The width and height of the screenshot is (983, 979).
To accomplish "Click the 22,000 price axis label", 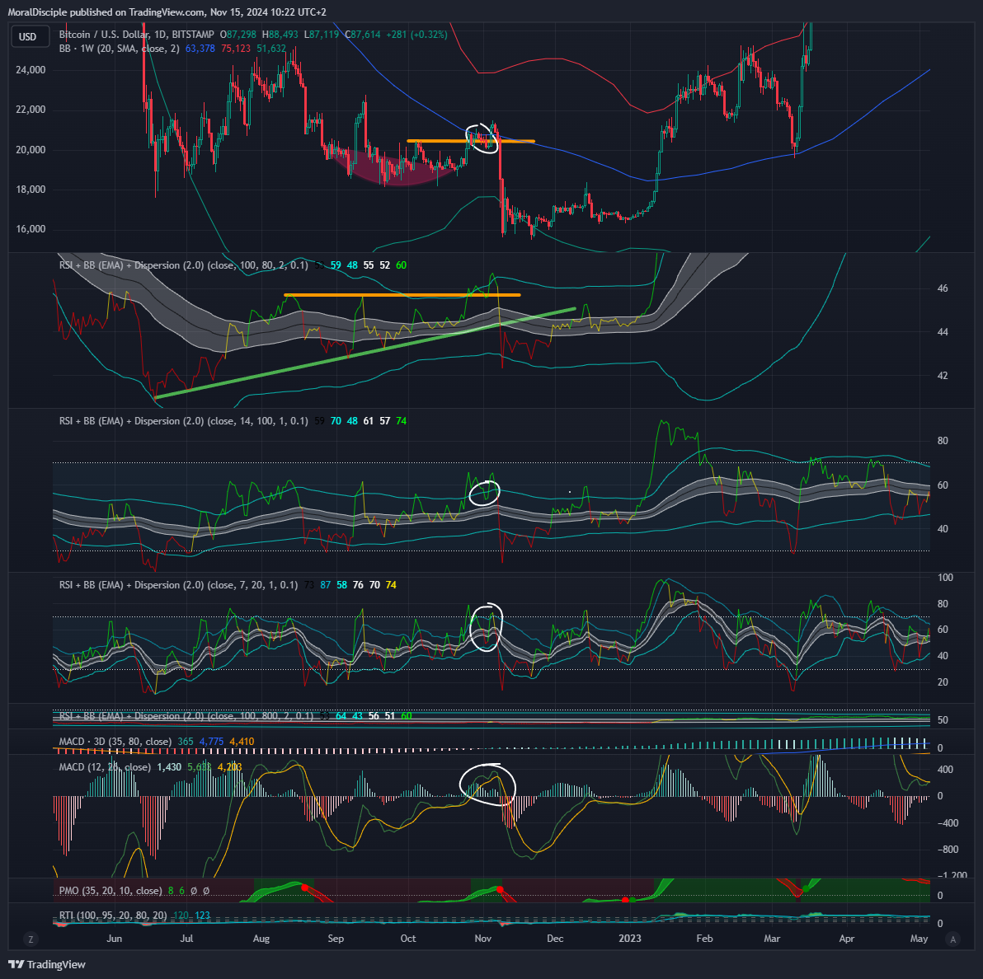I will coord(31,110).
